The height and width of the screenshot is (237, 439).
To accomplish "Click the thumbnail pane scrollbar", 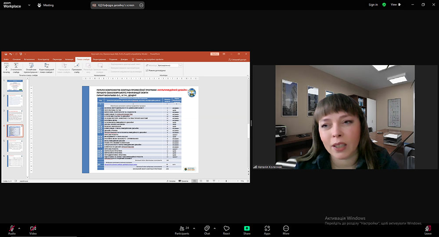I will [27, 128].
